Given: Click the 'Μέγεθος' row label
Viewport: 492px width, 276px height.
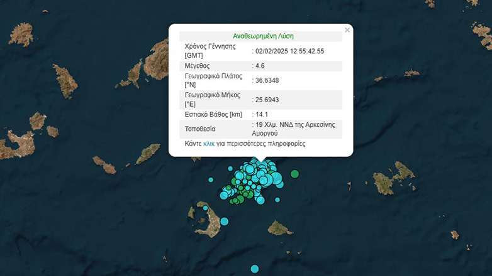Looking at the screenshot, I should point(198,66).
